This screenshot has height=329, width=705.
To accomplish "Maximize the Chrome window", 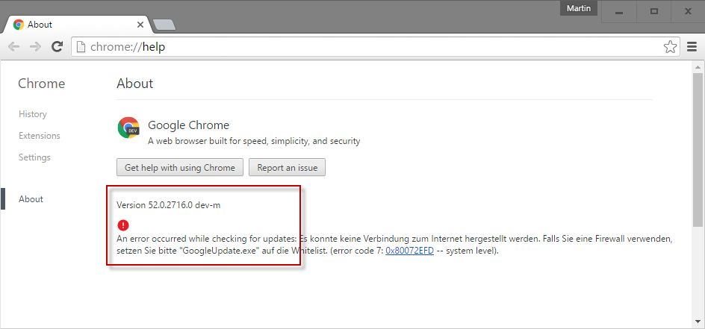I will [x=654, y=12].
